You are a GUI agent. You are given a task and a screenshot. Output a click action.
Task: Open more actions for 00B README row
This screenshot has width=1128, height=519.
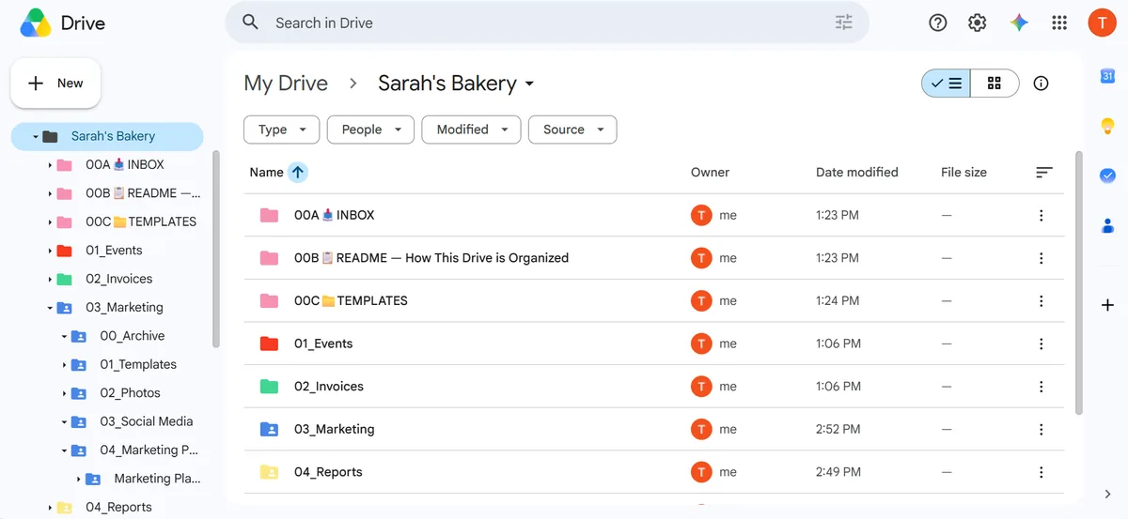[1041, 258]
